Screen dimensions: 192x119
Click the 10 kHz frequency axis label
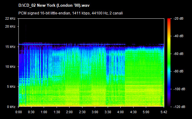coord(10,67)
